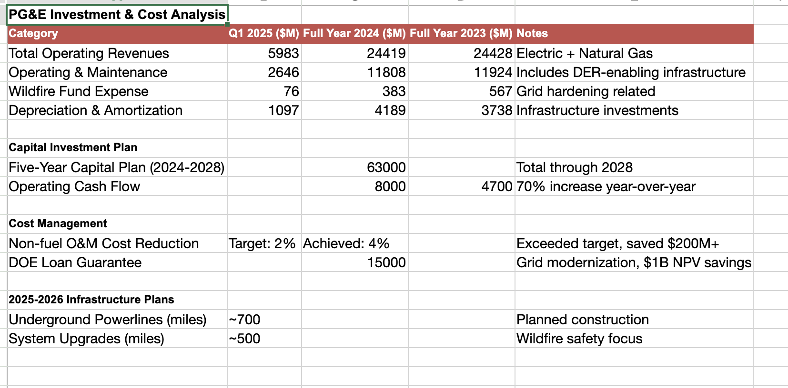Select the 'Q1 2025 ($M)' column header
This screenshot has width=788, height=388.
tap(264, 34)
